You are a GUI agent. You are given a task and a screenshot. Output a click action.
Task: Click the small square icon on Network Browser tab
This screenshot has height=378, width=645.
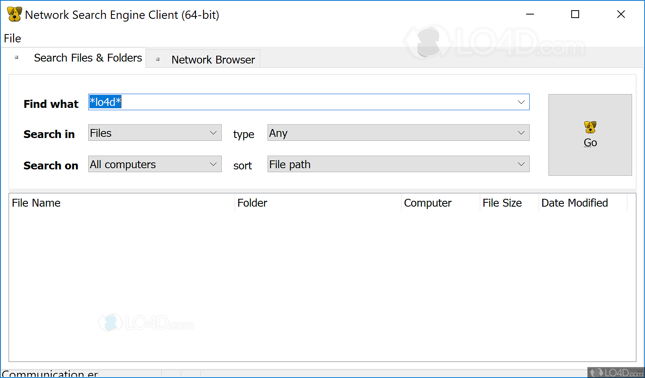pyautogui.click(x=158, y=59)
